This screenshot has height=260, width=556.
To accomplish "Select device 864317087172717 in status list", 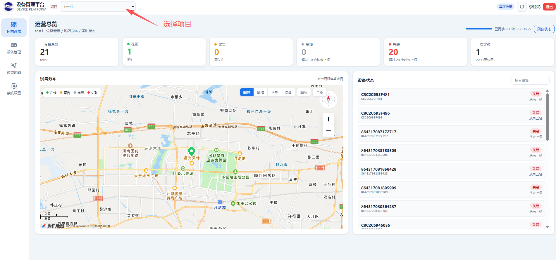I will pyautogui.click(x=451, y=134).
